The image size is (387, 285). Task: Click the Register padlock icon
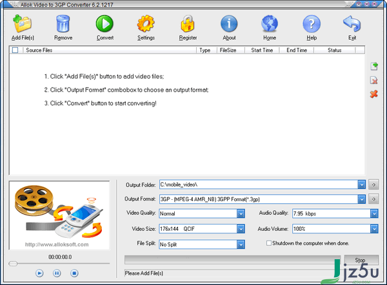[x=188, y=24]
